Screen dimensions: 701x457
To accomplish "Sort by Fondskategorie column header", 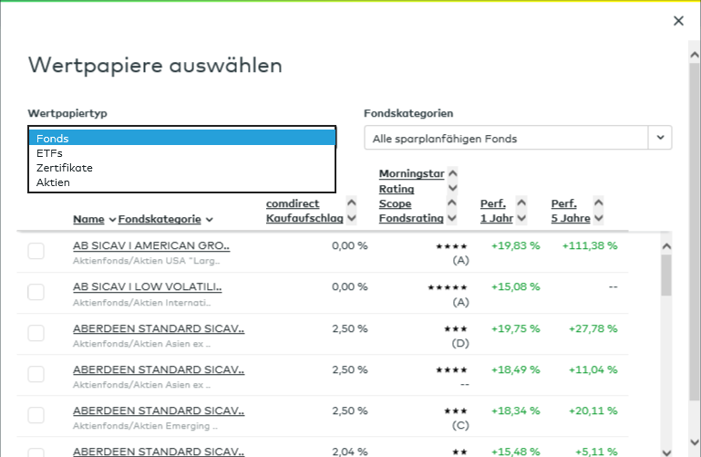I will coord(160,219).
